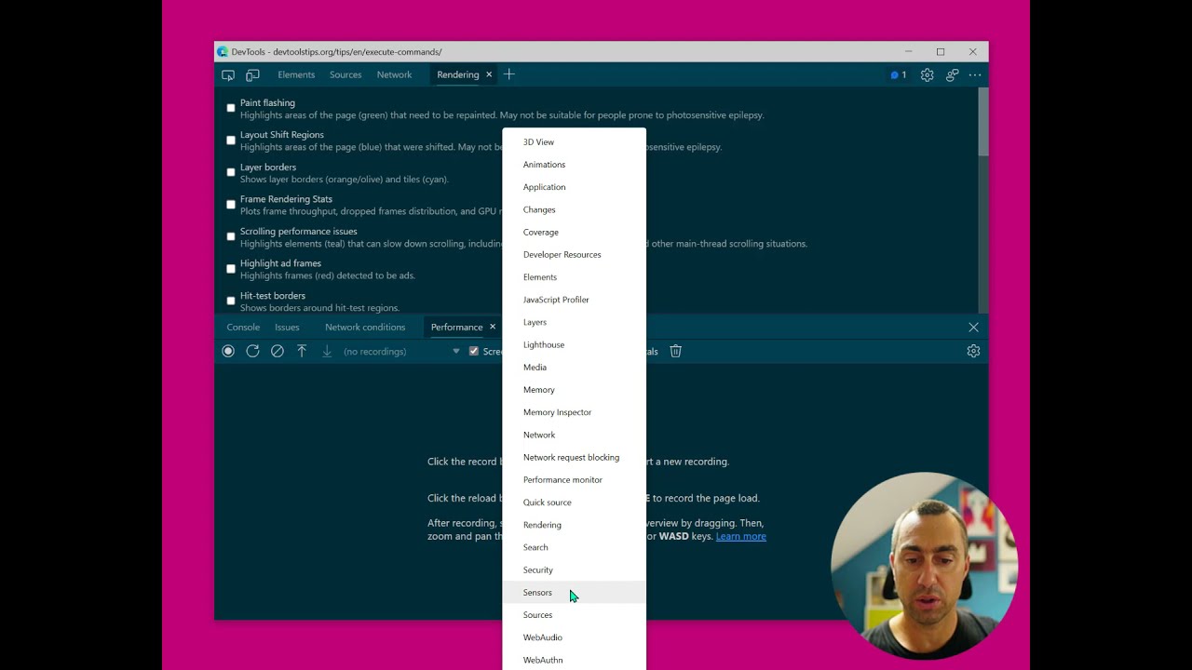Select WebAuthn menu item

574,660
